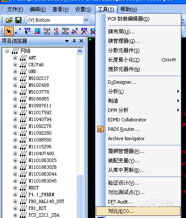
Task: Pin the Project Explorer panel
Action: point(74,41)
